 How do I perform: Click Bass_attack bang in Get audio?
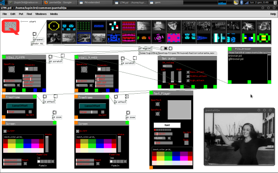tap(188, 72)
